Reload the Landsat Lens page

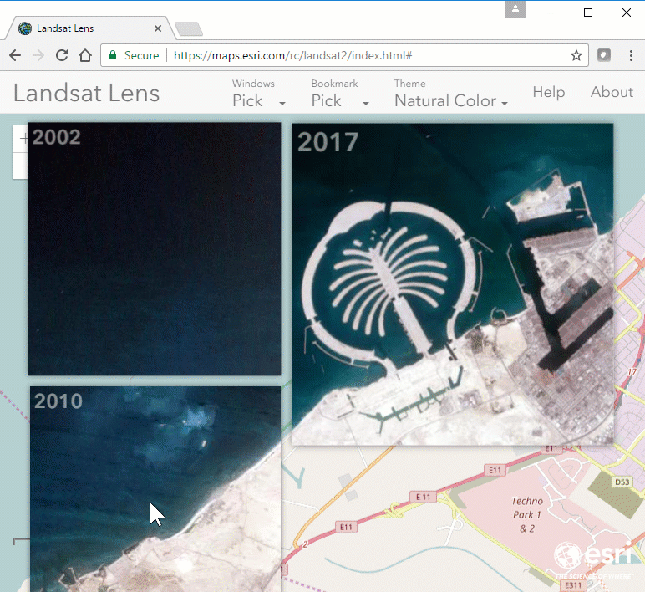[62, 55]
